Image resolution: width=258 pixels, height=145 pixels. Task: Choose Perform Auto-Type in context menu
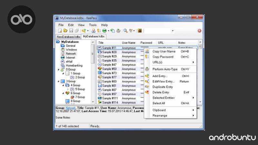[170, 69]
